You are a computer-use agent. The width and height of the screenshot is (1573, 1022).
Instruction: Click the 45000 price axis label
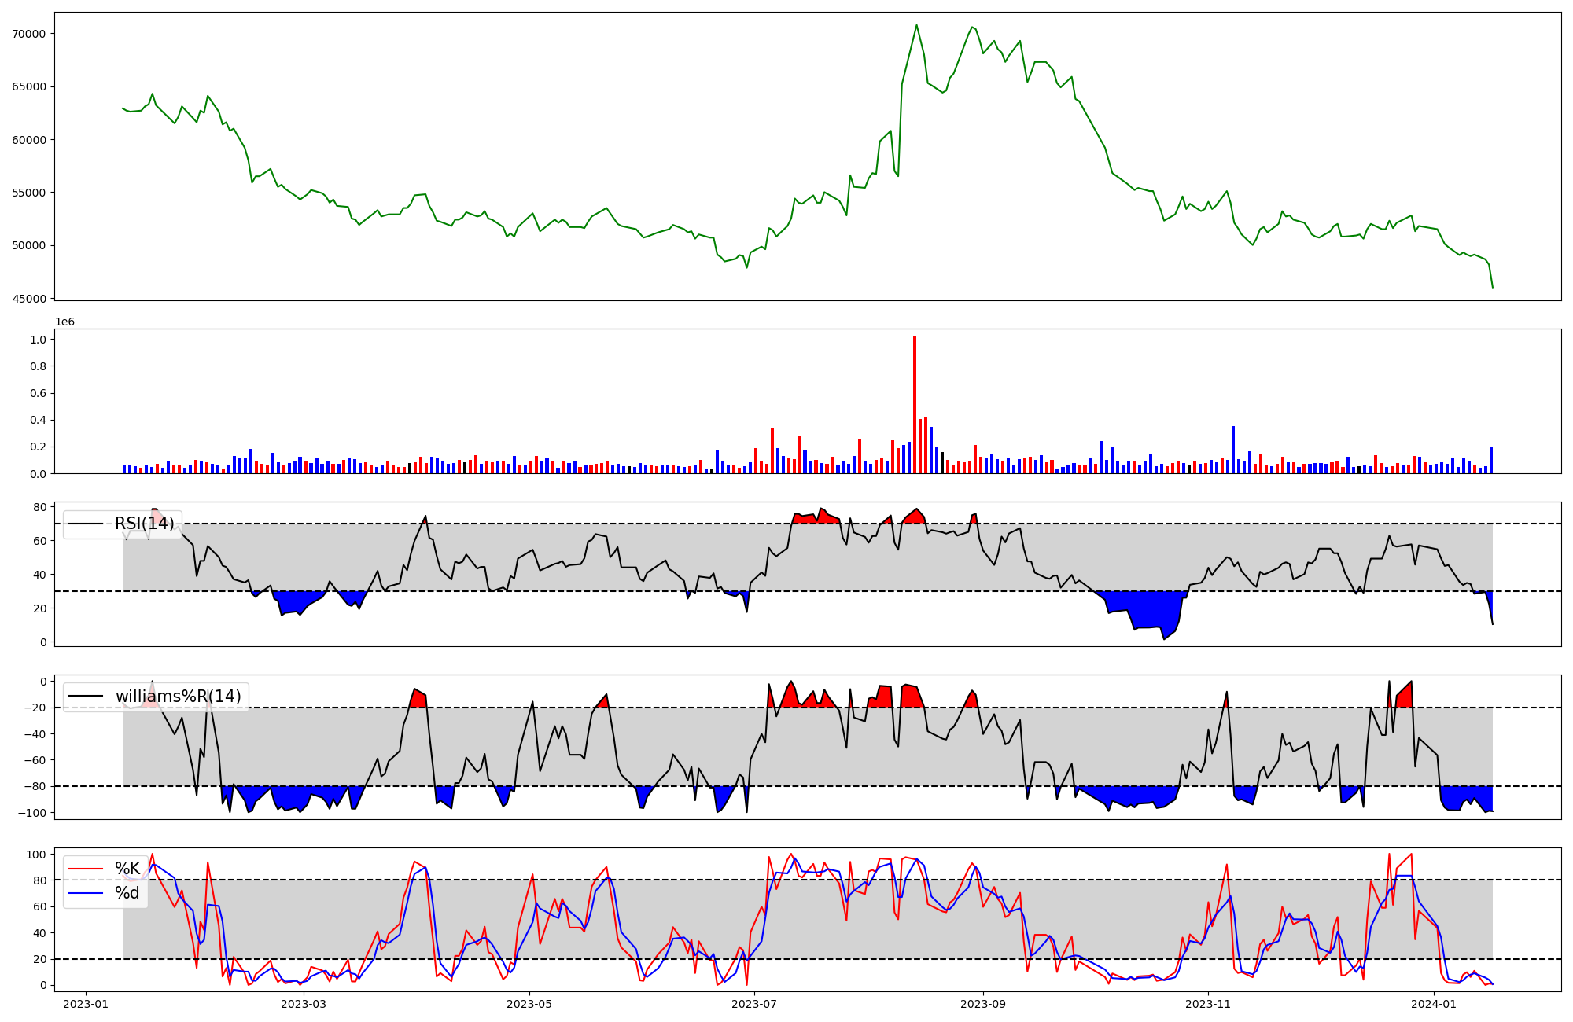[29, 299]
